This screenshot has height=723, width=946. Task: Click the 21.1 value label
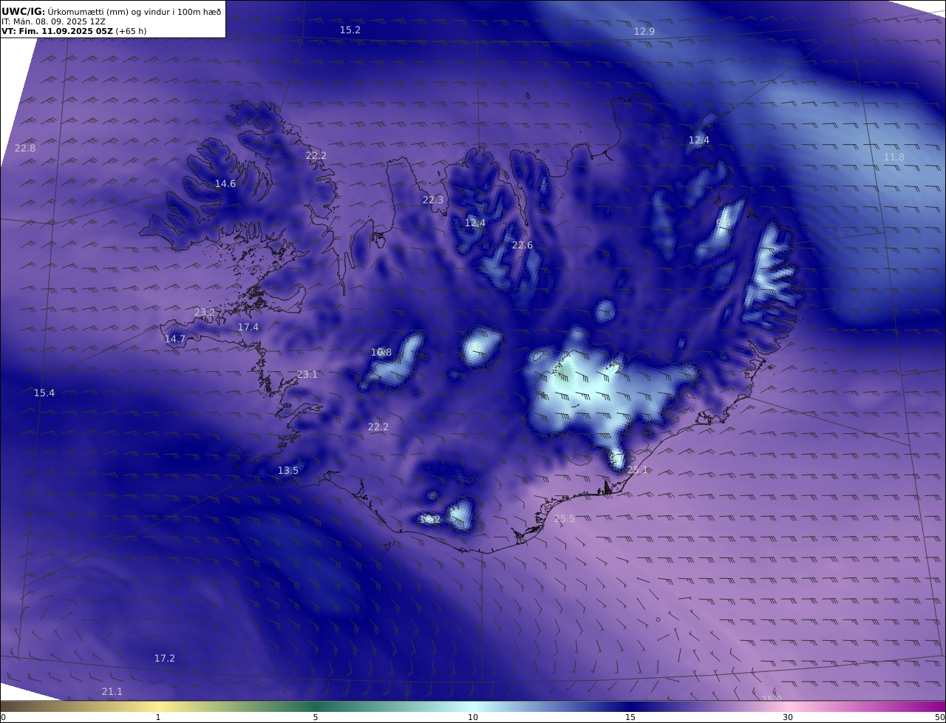tap(112, 692)
